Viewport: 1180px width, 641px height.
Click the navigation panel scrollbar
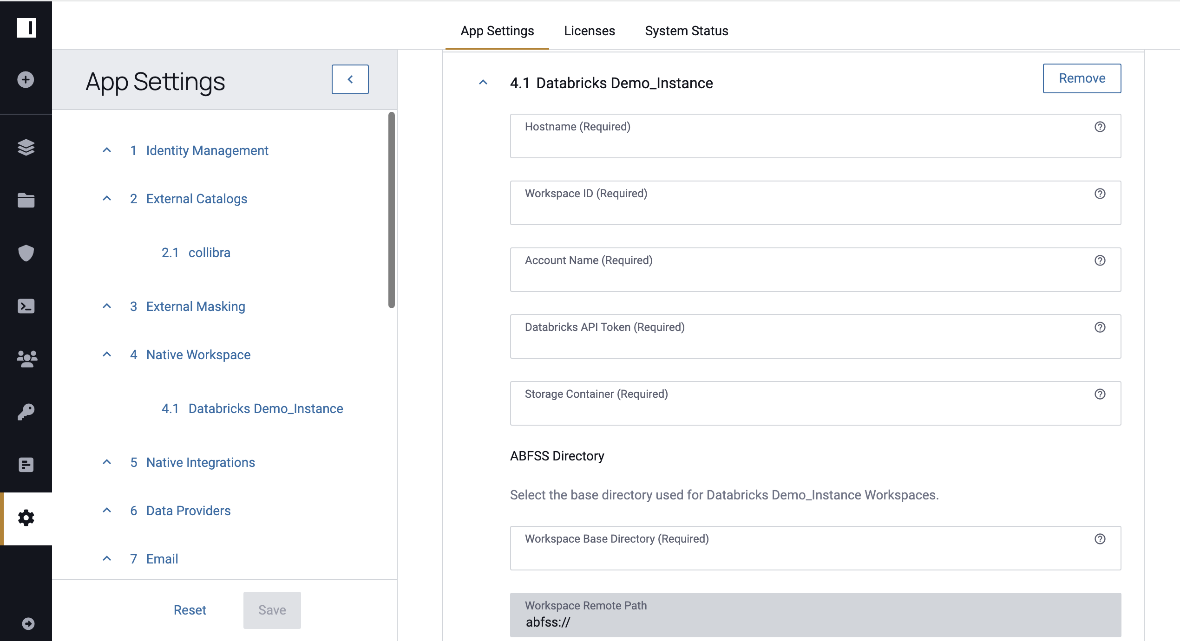click(x=392, y=210)
